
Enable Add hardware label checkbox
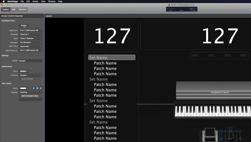coord(20,96)
